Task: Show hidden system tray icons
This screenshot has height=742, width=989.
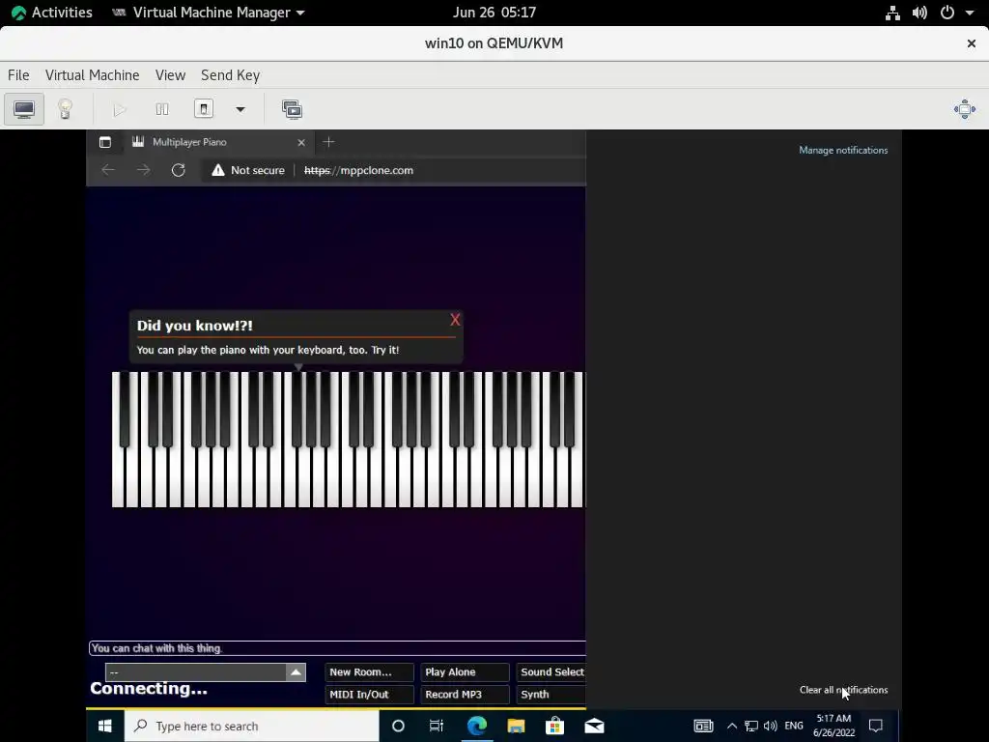Action: coord(732,726)
